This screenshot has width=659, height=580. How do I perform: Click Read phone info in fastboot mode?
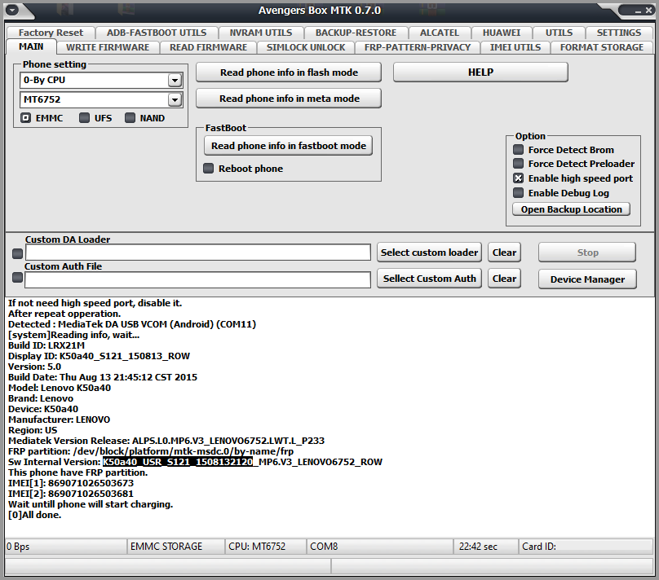coord(289,146)
